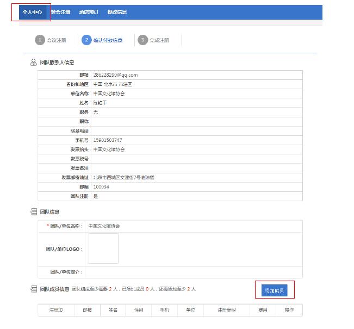This screenshot has height=329, width=354.
Task: Click the team LOGO image placeholder
Action: (x=103, y=249)
